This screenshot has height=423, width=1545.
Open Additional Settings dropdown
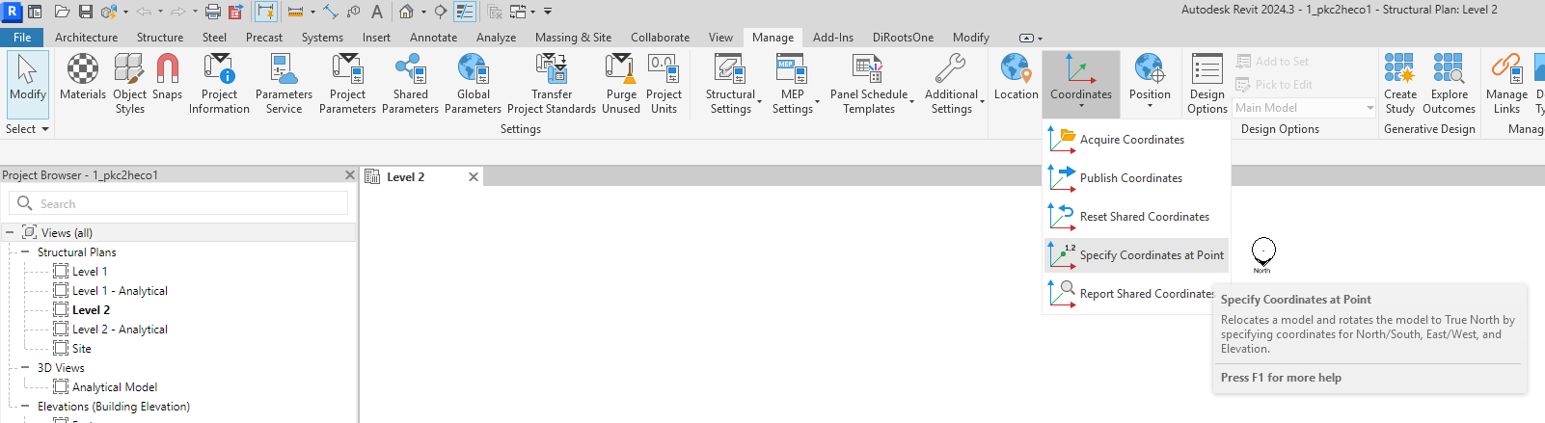coord(954,84)
